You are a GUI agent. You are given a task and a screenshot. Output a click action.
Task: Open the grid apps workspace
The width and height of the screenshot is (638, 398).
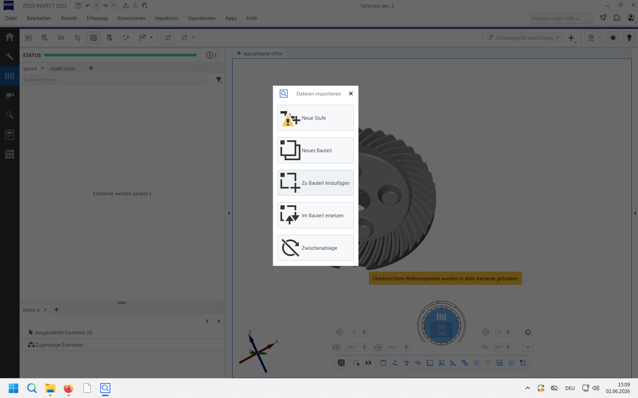tap(10, 154)
